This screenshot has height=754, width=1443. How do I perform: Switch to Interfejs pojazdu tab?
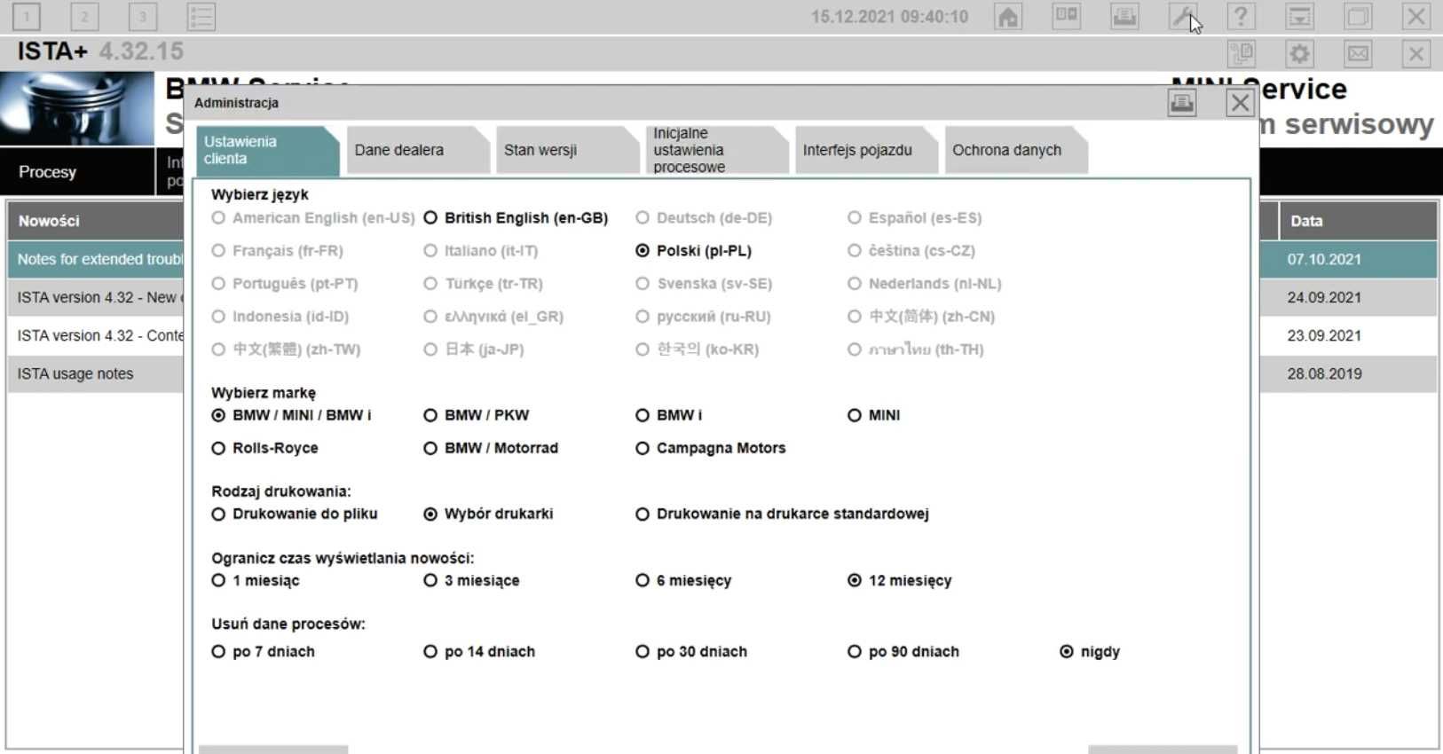point(866,150)
